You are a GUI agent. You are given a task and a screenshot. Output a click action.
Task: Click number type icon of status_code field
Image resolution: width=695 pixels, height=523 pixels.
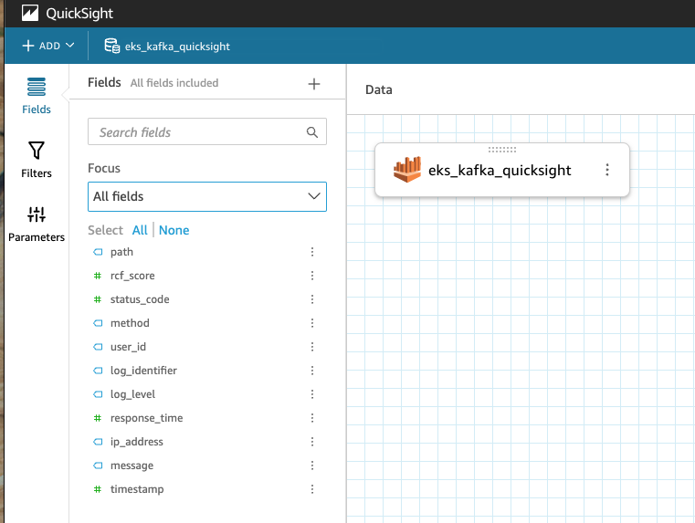point(98,299)
